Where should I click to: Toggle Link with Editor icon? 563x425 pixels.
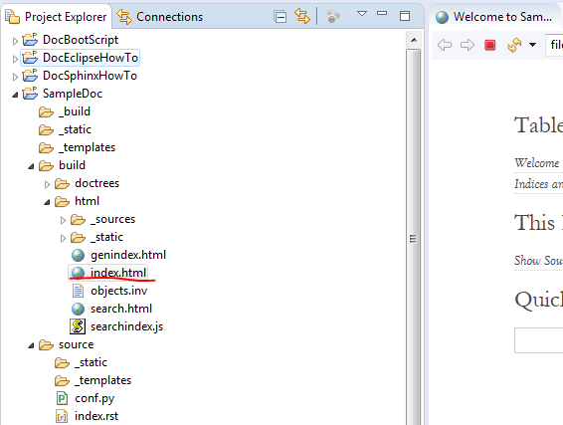pyautogui.click(x=302, y=17)
